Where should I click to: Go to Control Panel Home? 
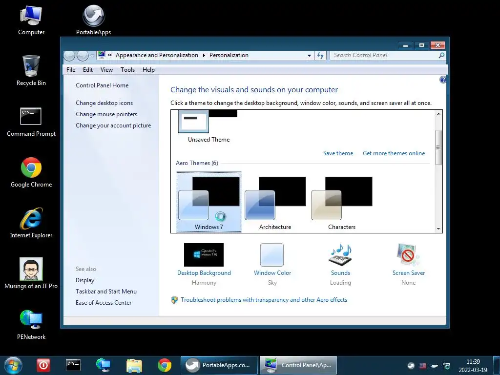click(102, 85)
